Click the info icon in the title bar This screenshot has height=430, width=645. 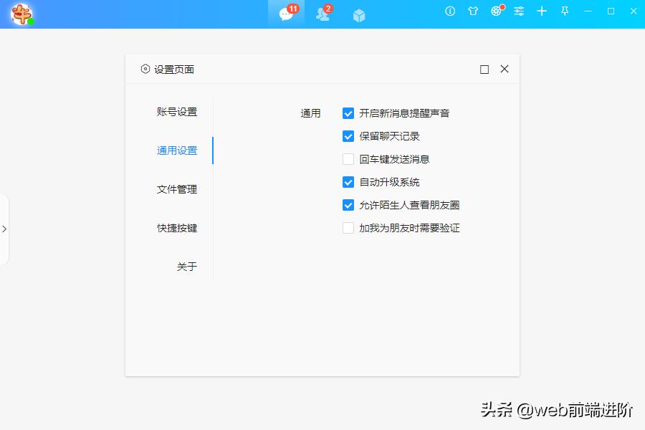(449, 11)
